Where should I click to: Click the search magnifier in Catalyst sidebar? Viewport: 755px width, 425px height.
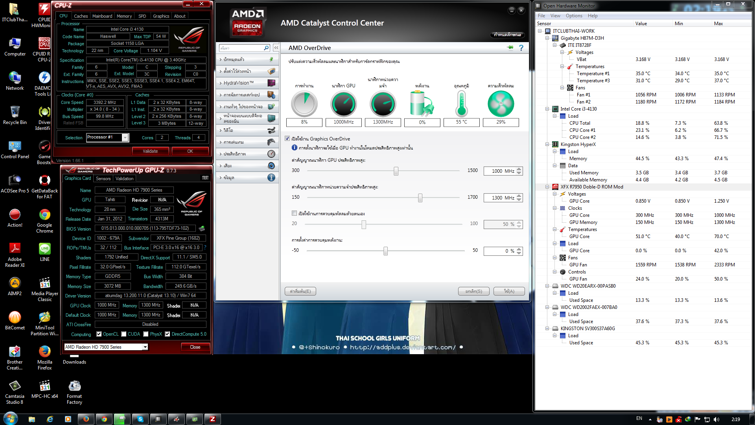266,48
